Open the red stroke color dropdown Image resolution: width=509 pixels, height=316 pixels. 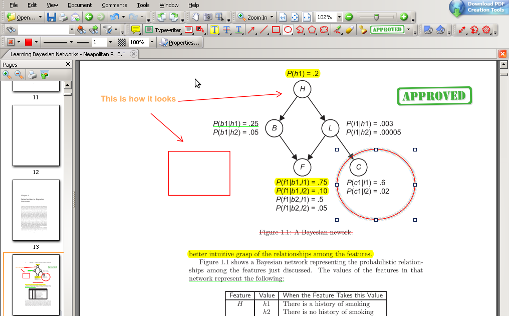click(x=36, y=42)
